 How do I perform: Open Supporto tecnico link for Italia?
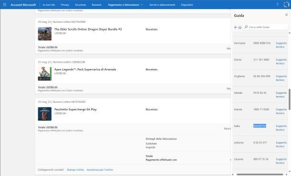(281, 128)
